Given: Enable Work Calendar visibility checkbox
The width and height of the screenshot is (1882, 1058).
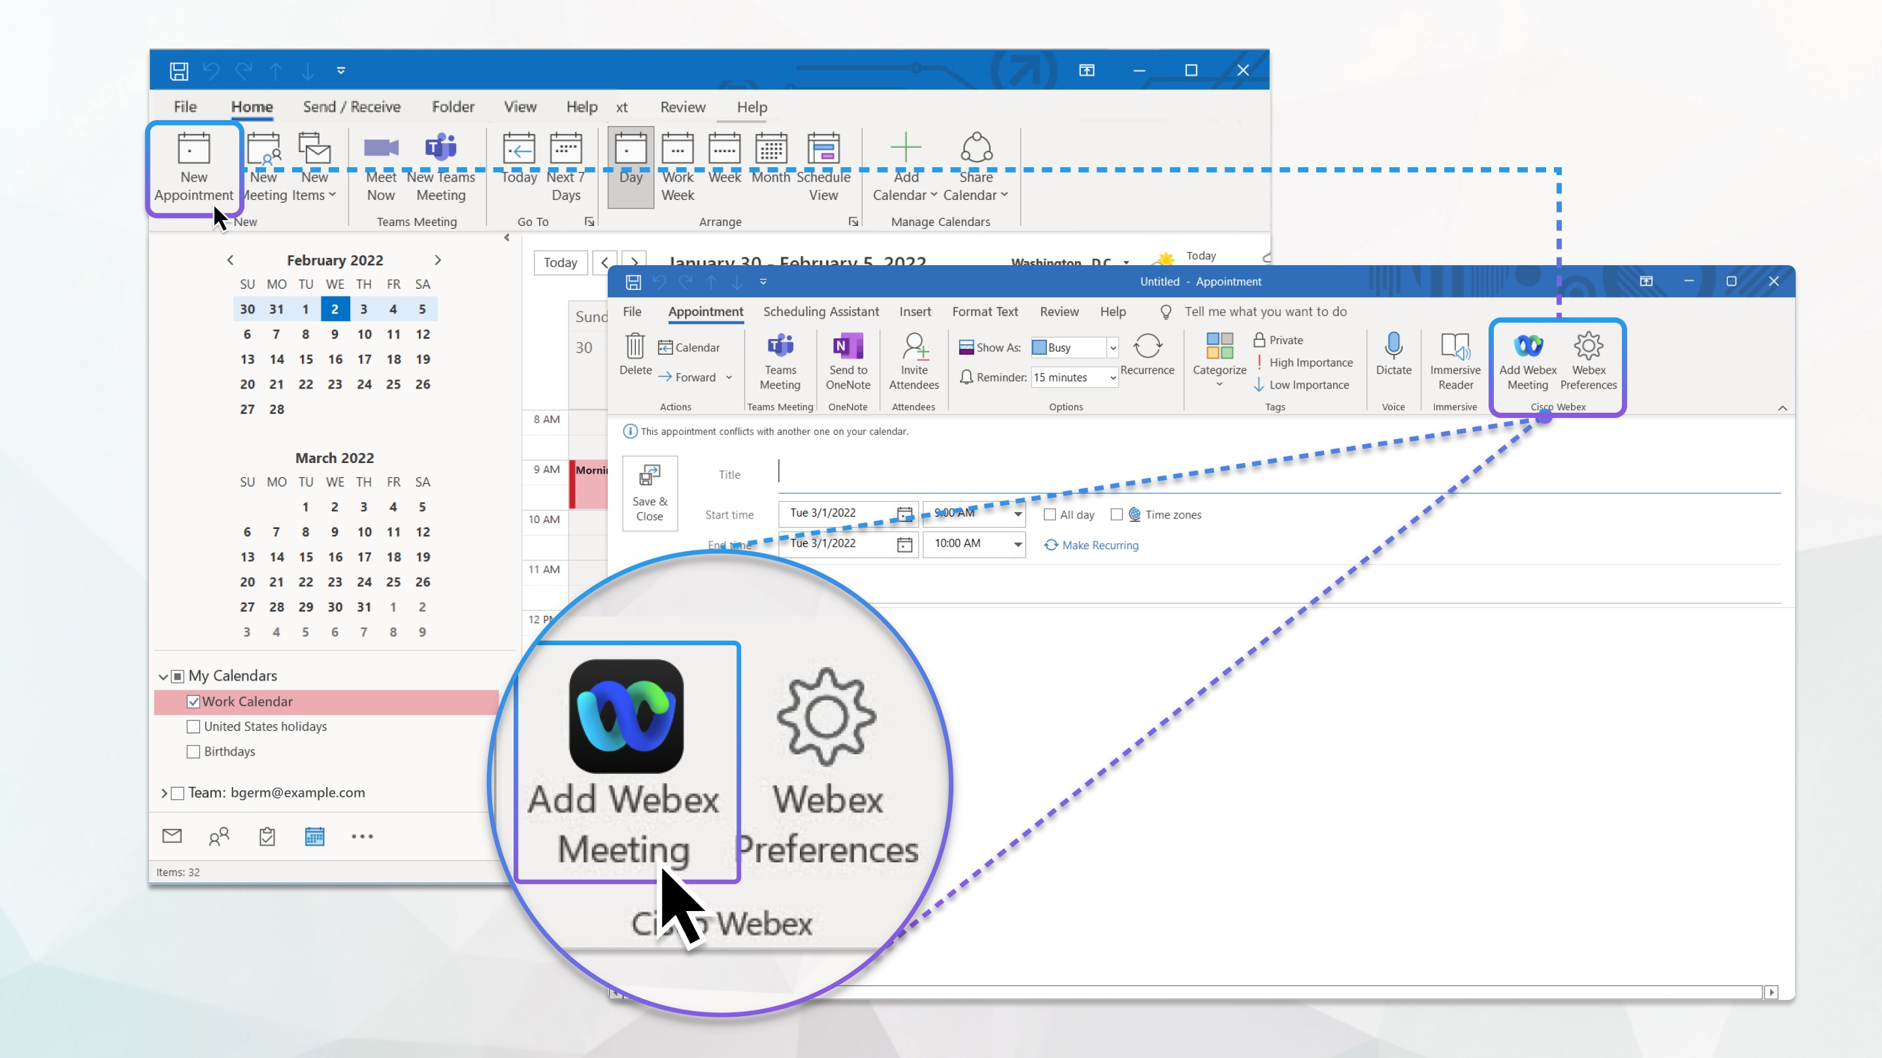Looking at the screenshot, I should (194, 700).
